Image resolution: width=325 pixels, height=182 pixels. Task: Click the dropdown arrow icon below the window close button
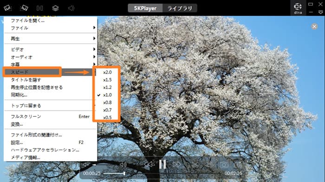320,13
